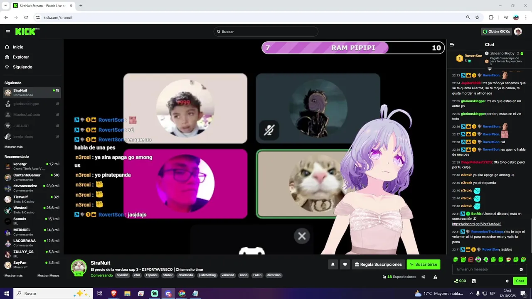The height and width of the screenshot is (299, 532).
Task: Open browser zoom magnifier icon
Action: pyautogui.click(x=468, y=17)
